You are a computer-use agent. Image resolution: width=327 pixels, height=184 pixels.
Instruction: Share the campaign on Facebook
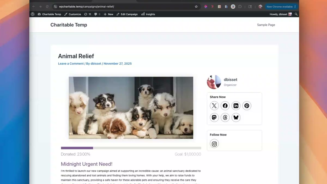pos(225,106)
